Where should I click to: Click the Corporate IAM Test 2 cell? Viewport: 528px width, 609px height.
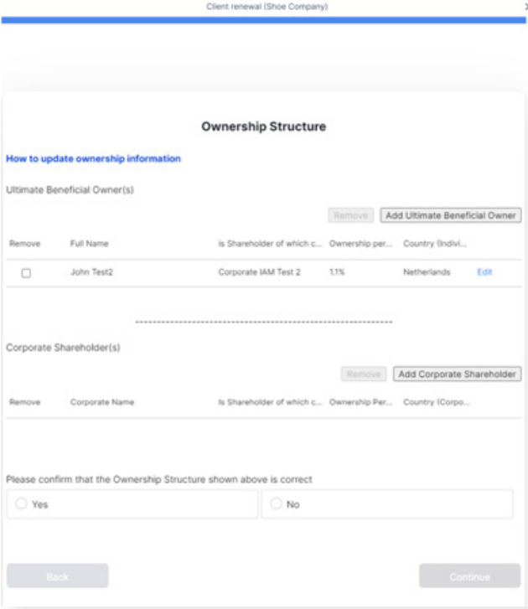coord(259,272)
